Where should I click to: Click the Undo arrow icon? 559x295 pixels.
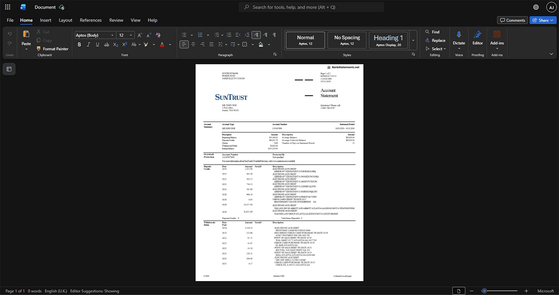(x=10, y=34)
